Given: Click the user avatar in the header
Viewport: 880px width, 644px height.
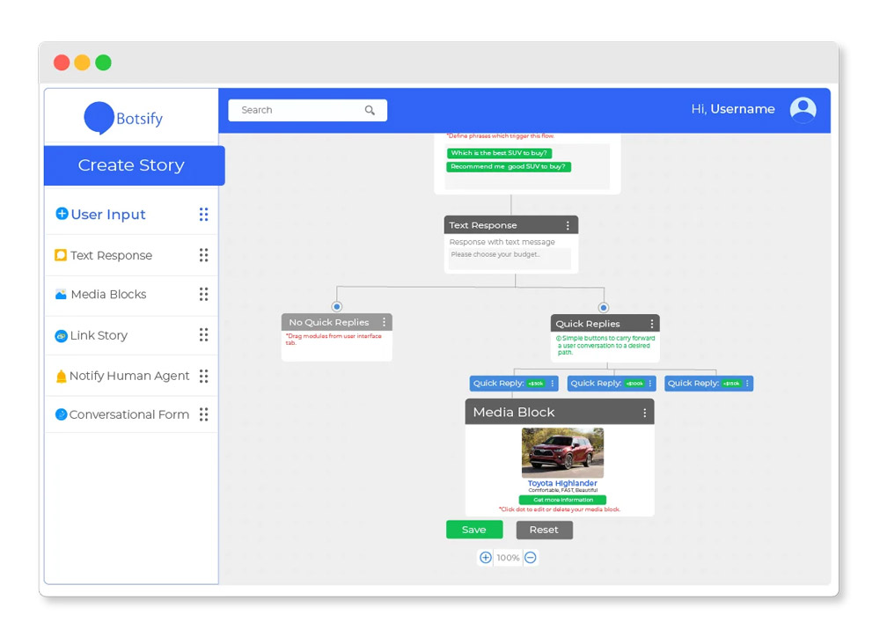Looking at the screenshot, I should 803,109.
